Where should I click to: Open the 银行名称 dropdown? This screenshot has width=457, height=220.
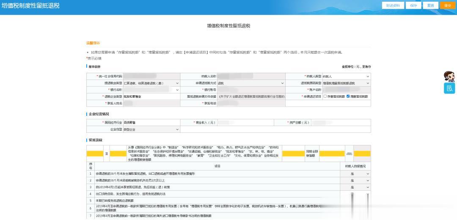151,90
